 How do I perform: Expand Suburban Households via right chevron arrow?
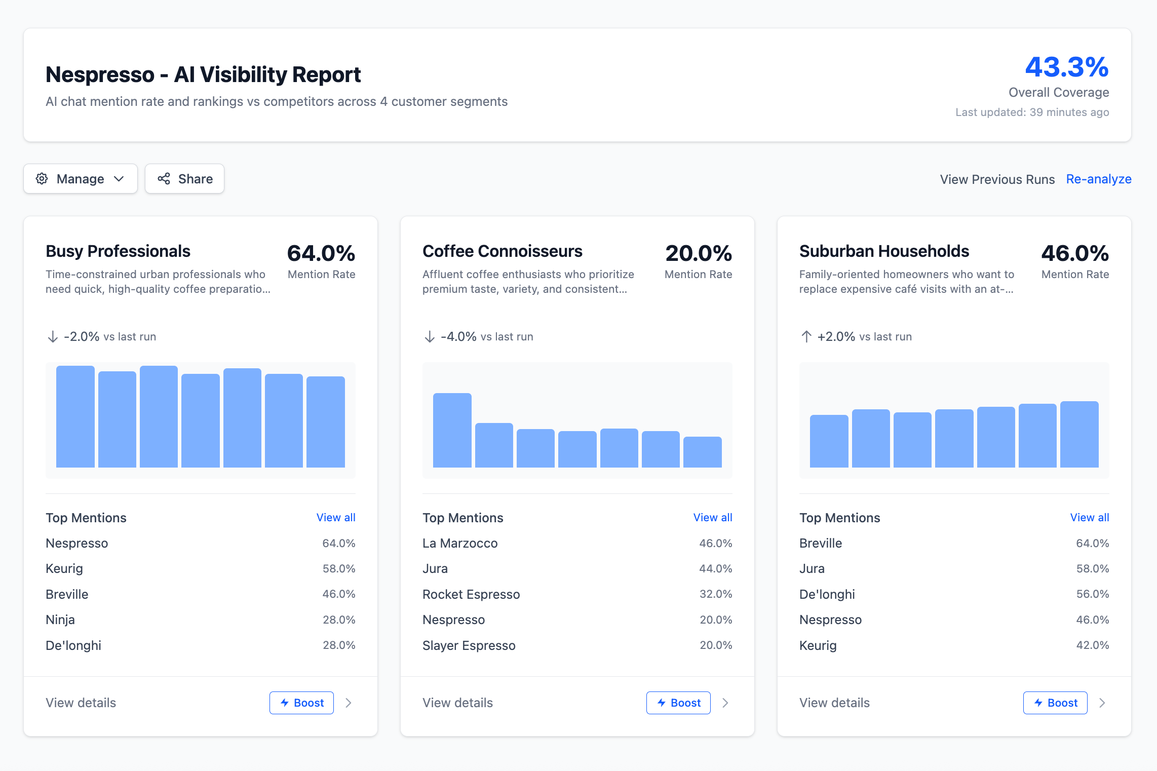click(1102, 703)
